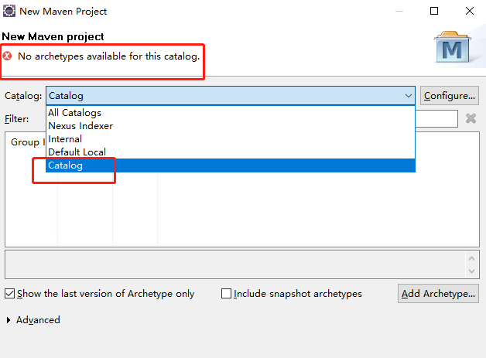486x358 pixels.
Task: Click the Add Archetype... button
Action: pos(438,294)
